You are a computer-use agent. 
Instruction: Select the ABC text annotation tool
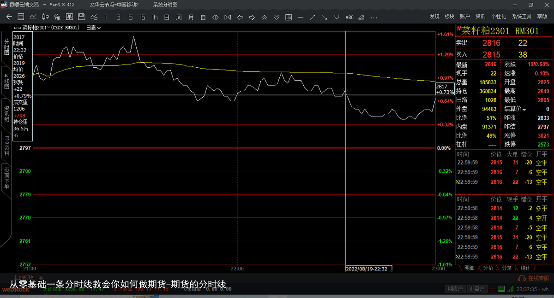point(349,17)
